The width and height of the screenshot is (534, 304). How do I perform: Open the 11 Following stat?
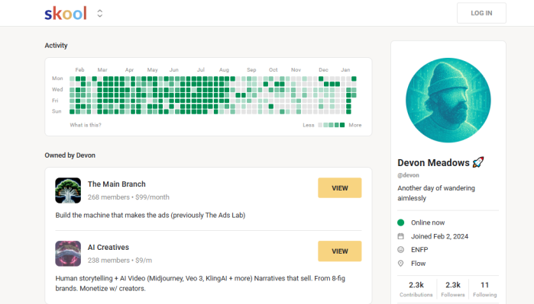point(484,289)
